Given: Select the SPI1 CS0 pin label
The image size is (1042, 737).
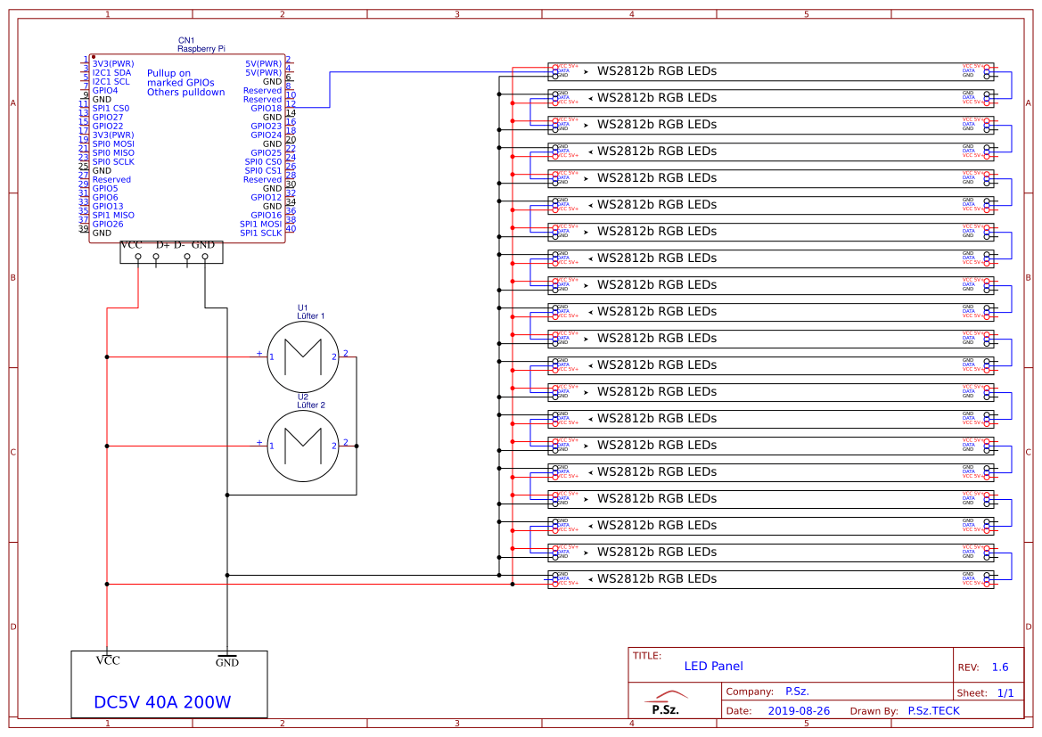Looking at the screenshot, I should 111,109.
